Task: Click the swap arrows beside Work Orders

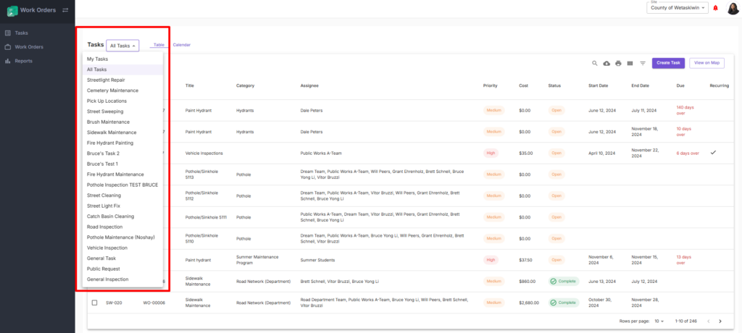Action: pos(65,10)
